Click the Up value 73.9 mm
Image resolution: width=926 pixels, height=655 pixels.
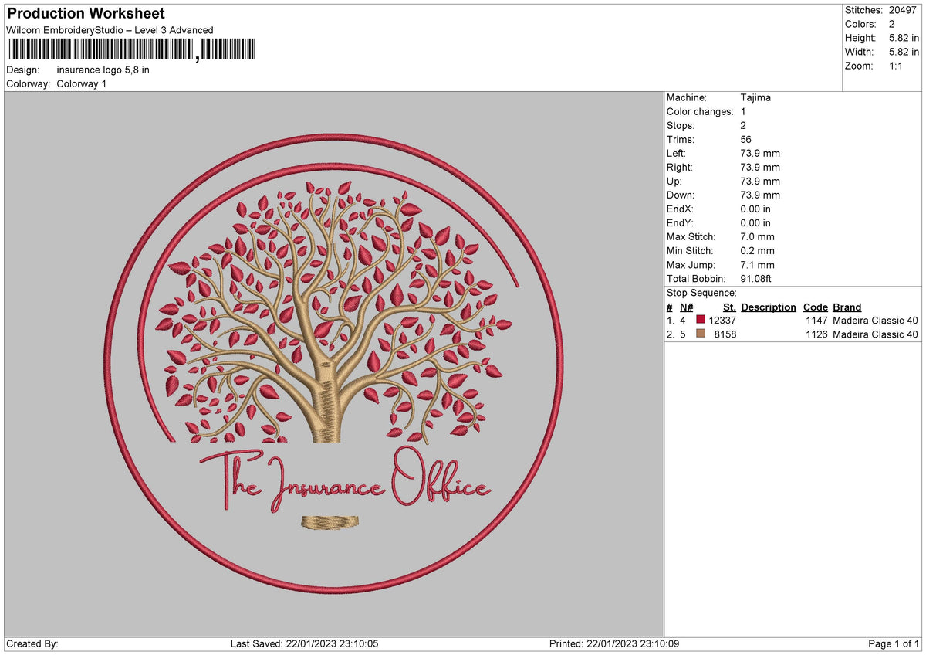[x=760, y=181]
